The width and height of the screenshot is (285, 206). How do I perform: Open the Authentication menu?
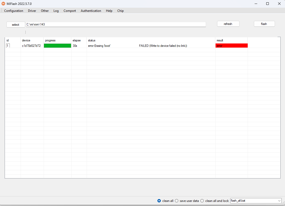[x=91, y=11]
